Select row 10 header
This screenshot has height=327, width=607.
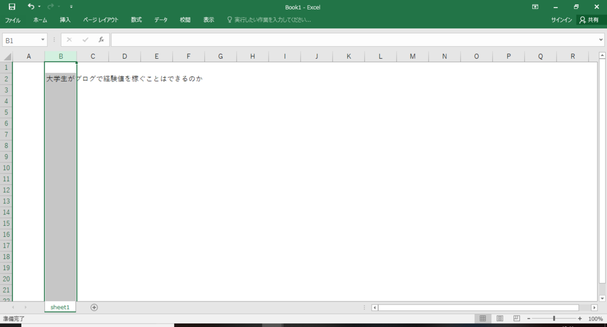6,168
